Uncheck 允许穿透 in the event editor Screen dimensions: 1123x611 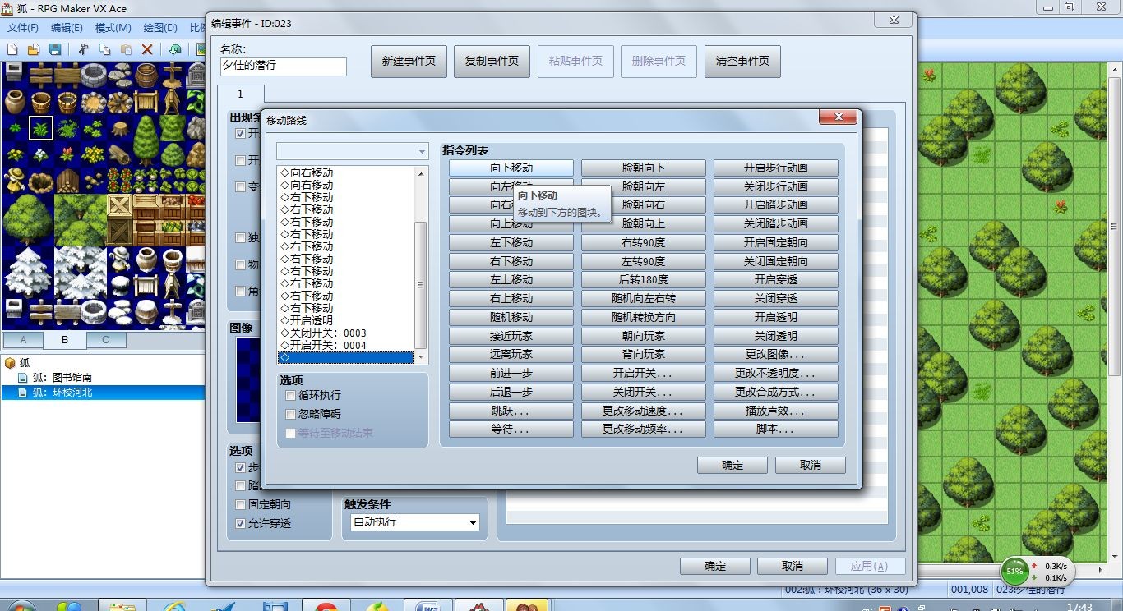click(x=241, y=524)
